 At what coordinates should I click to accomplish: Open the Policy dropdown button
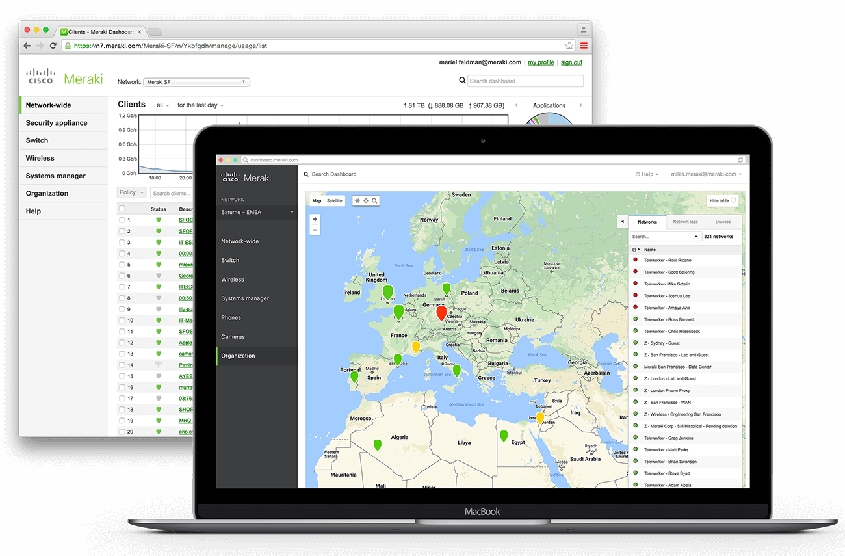pos(132,192)
